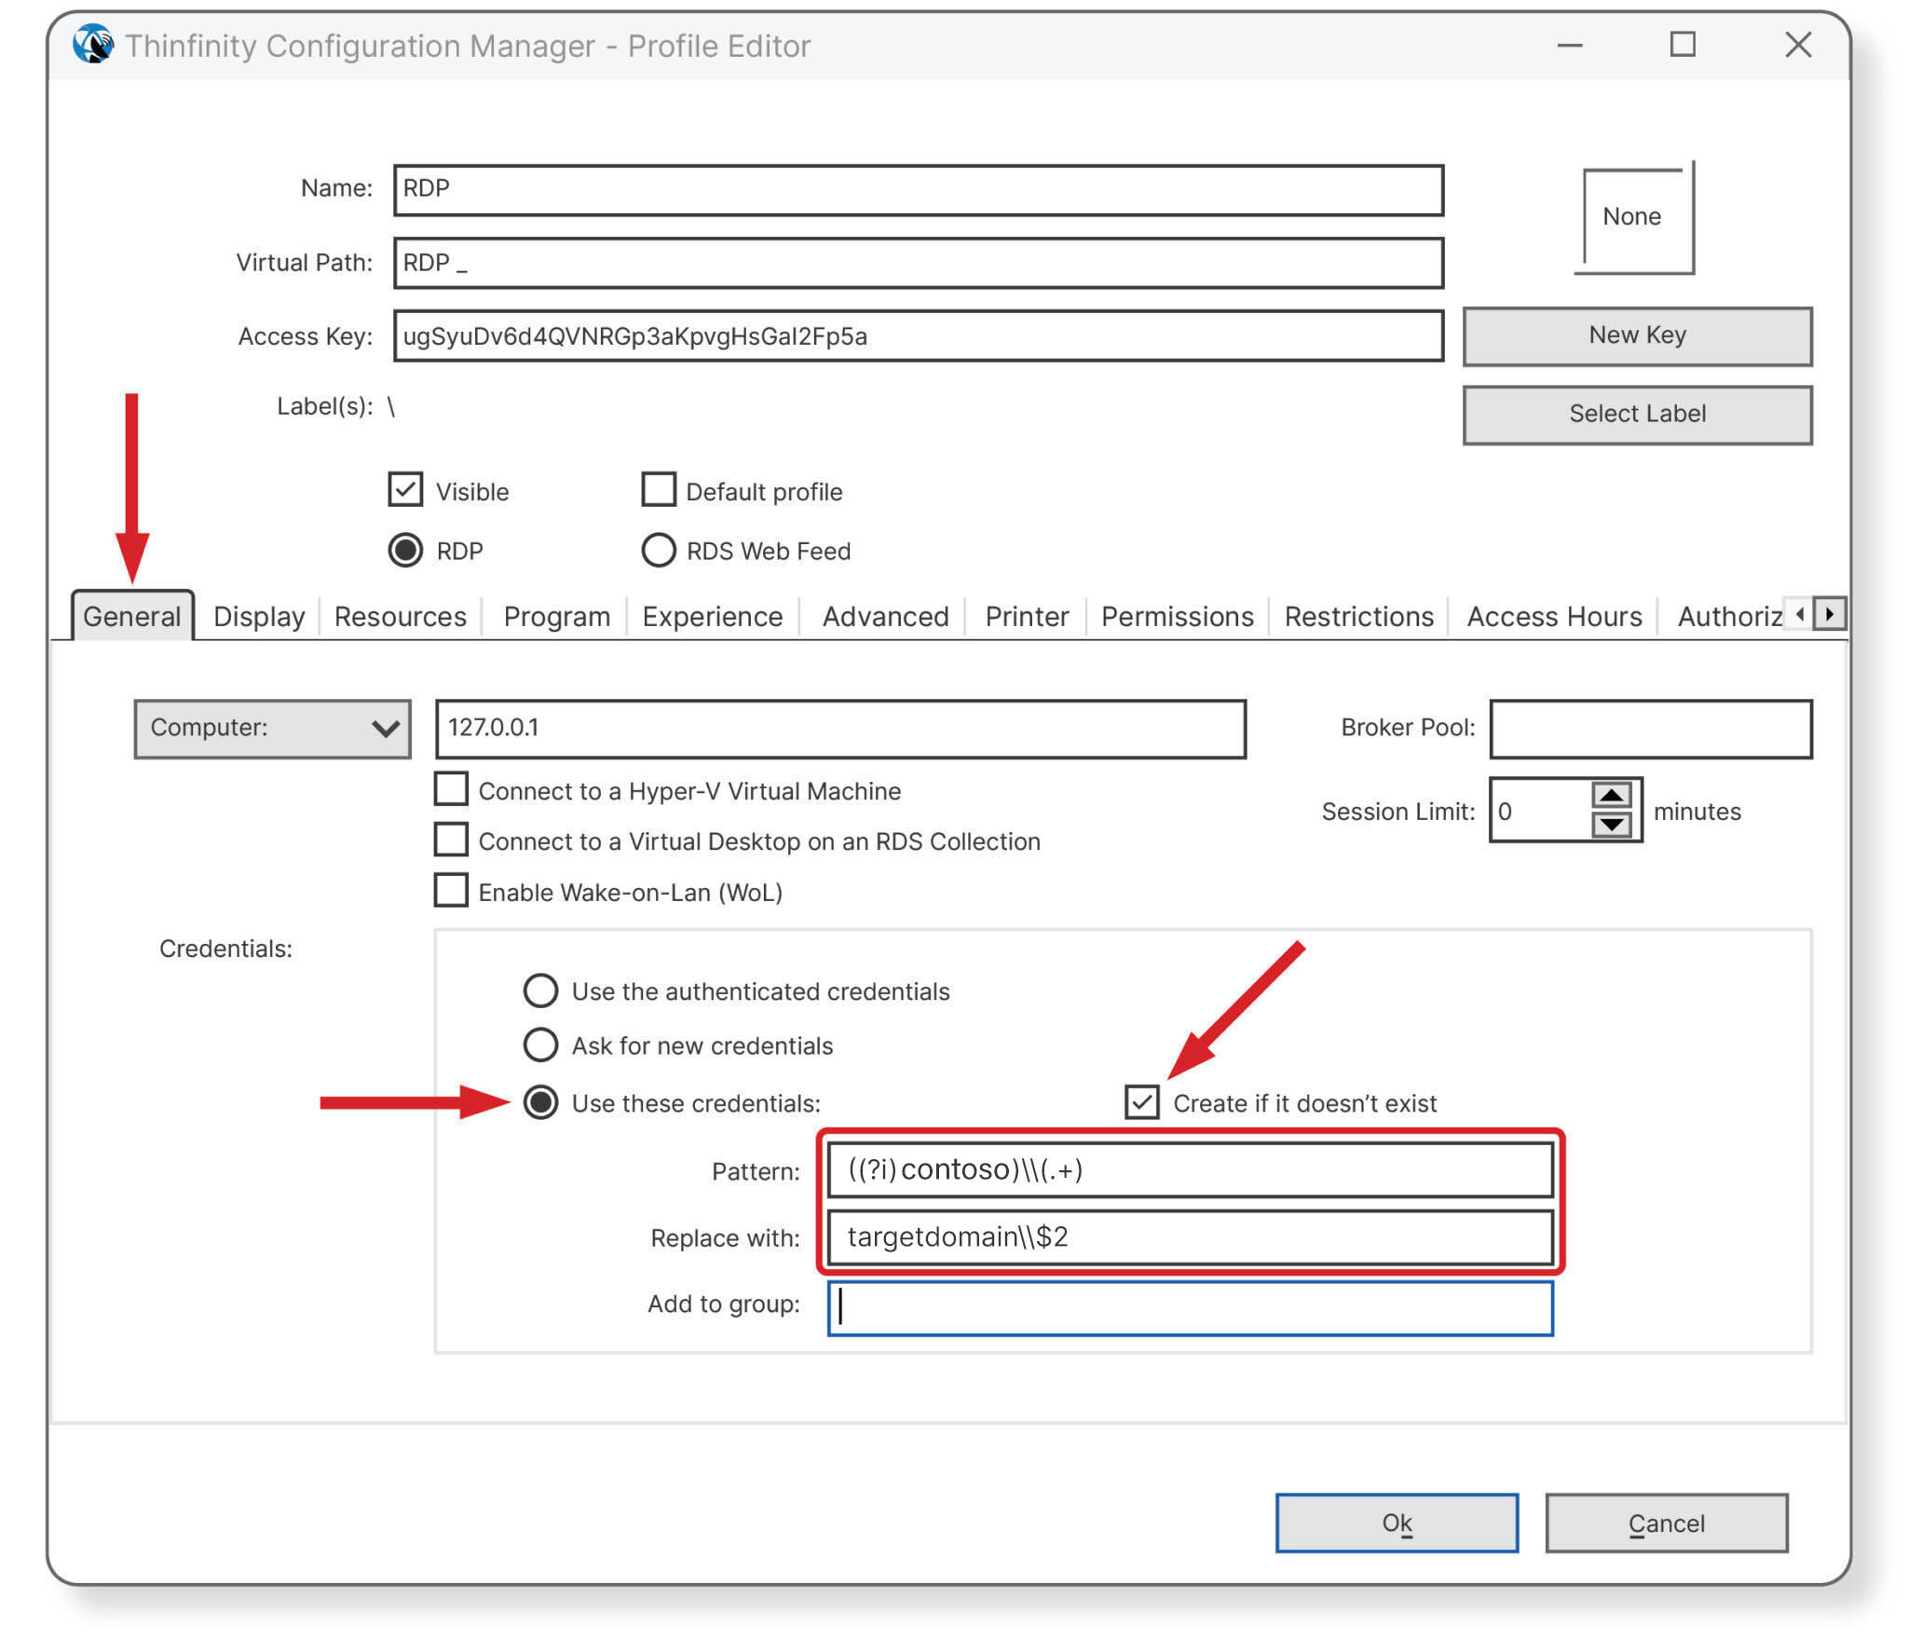The width and height of the screenshot is (1908, 1639).
Task: Increase Session Limit with up arrow
Action: pos(1611,795)
